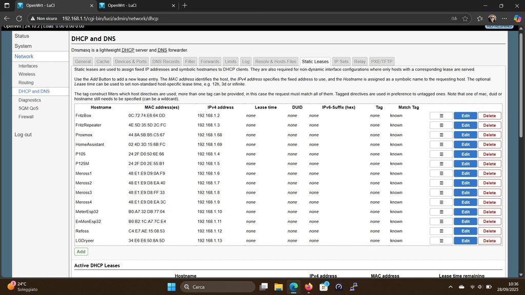Open the Resolv & Hosts Files tab
525x295 pixels.
276,61
